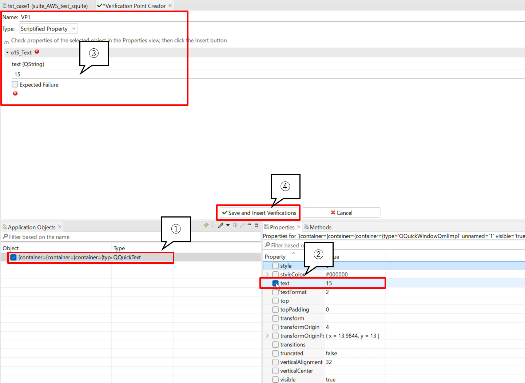Click the Cancel button

(341, 213)
